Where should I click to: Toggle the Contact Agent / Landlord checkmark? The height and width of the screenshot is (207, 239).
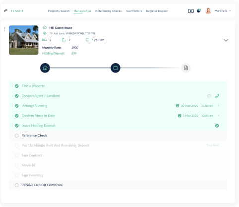(17, 96)
